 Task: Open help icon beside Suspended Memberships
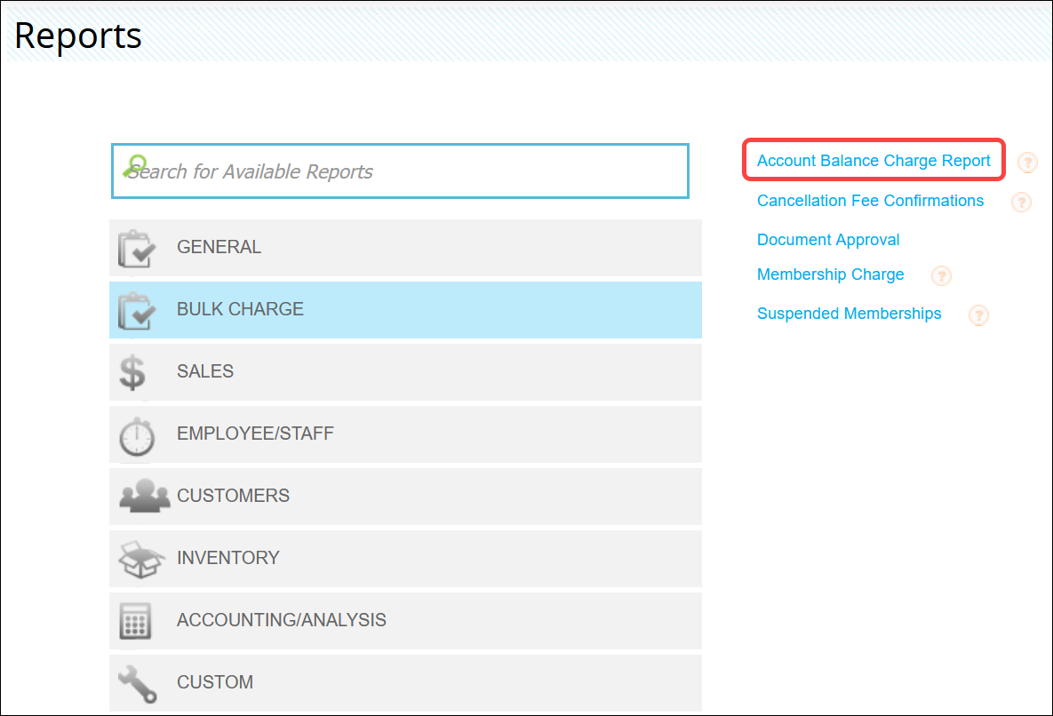(x=978, y=315)
